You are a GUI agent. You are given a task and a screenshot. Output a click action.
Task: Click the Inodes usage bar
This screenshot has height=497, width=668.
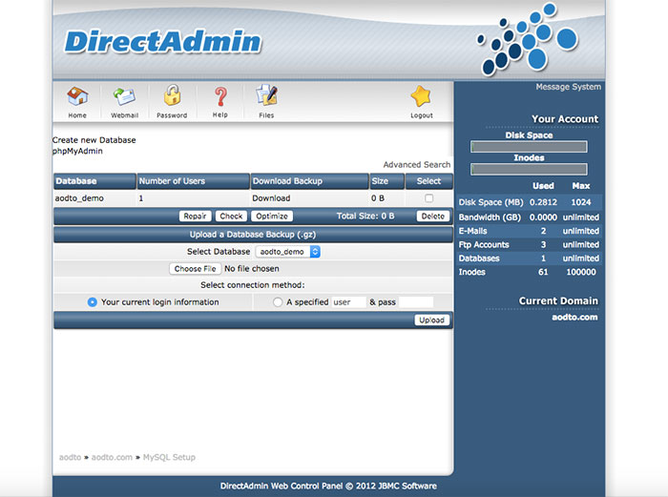tap(529, 170)
